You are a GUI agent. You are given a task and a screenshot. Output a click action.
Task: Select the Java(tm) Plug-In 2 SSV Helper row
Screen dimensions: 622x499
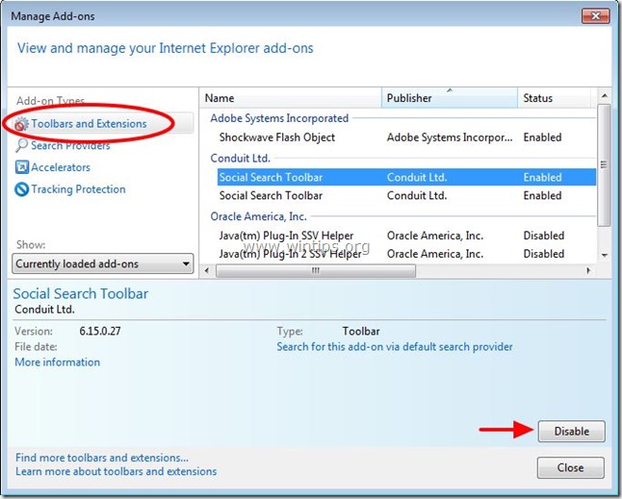(406, 254)
